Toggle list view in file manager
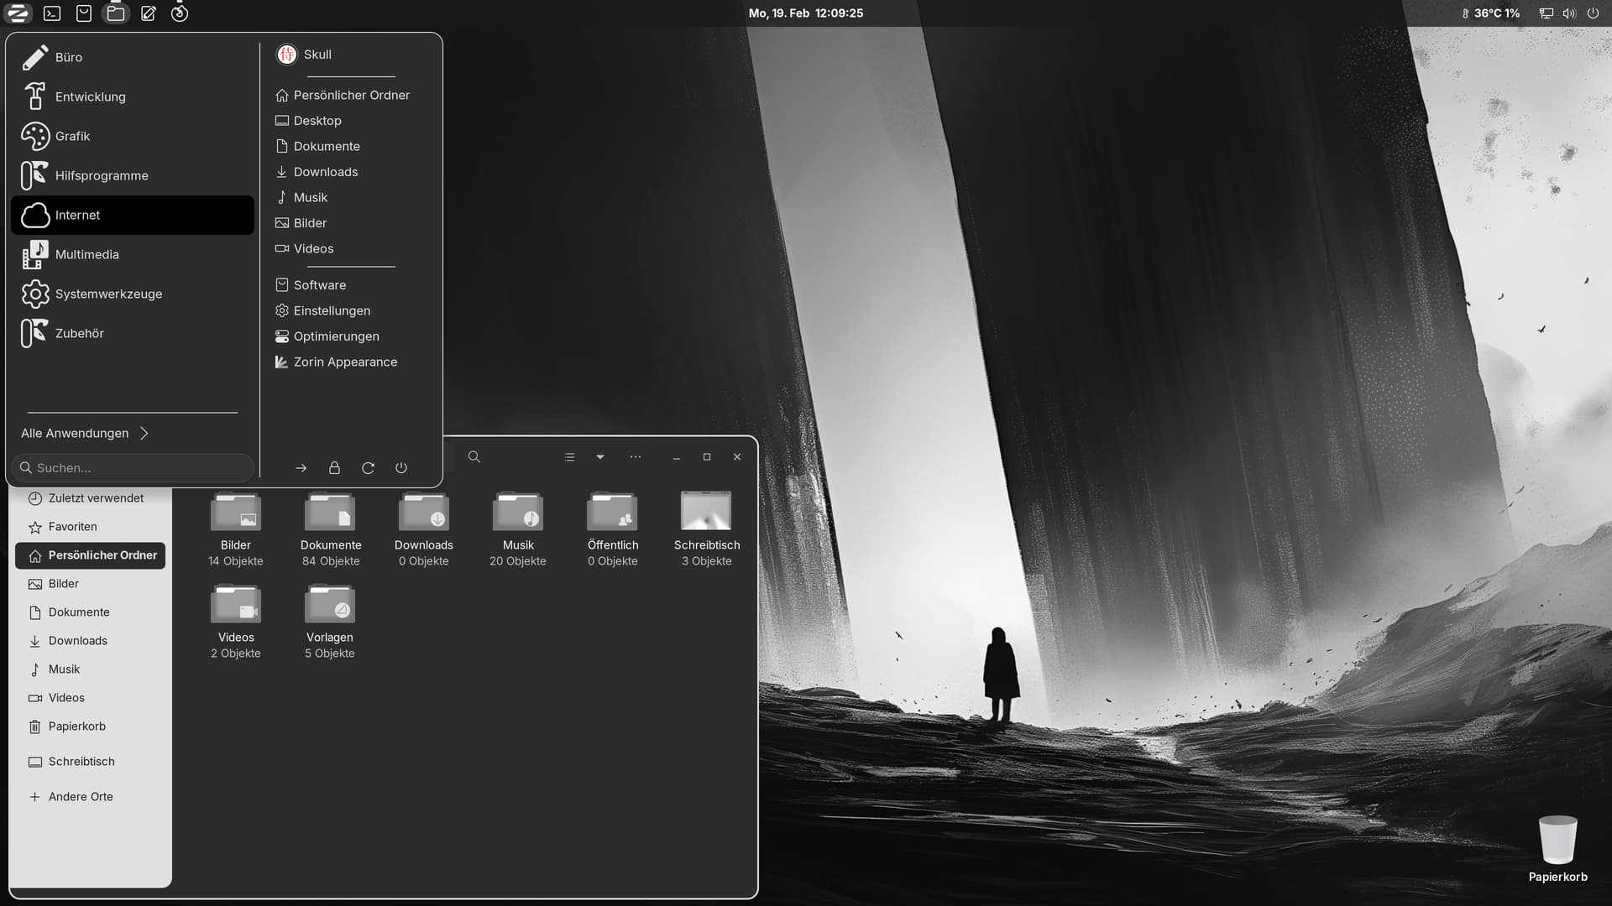The width and height of the screenshot is (1612, 906). tap(569, 457)
